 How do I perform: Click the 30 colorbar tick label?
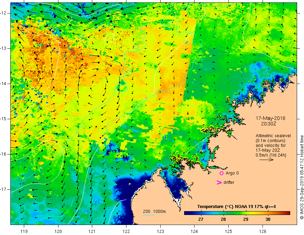(268, 219)
